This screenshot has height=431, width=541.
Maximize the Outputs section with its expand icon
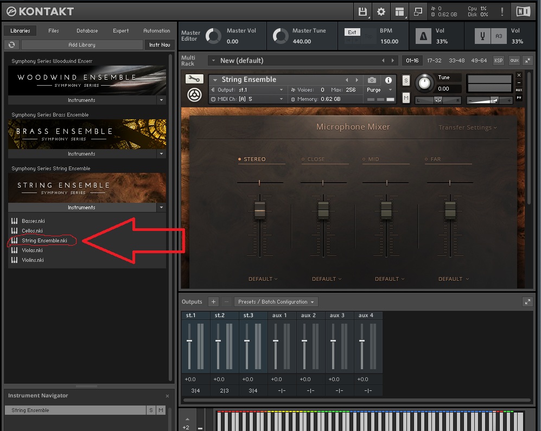[527, 302]
